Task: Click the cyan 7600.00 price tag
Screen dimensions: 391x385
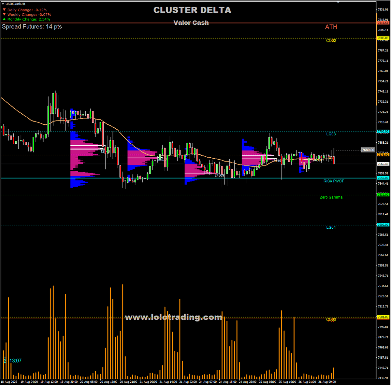Action: pyautogui.click(x=383, y=225)
